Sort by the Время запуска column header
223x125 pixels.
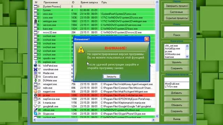[89, 2]
